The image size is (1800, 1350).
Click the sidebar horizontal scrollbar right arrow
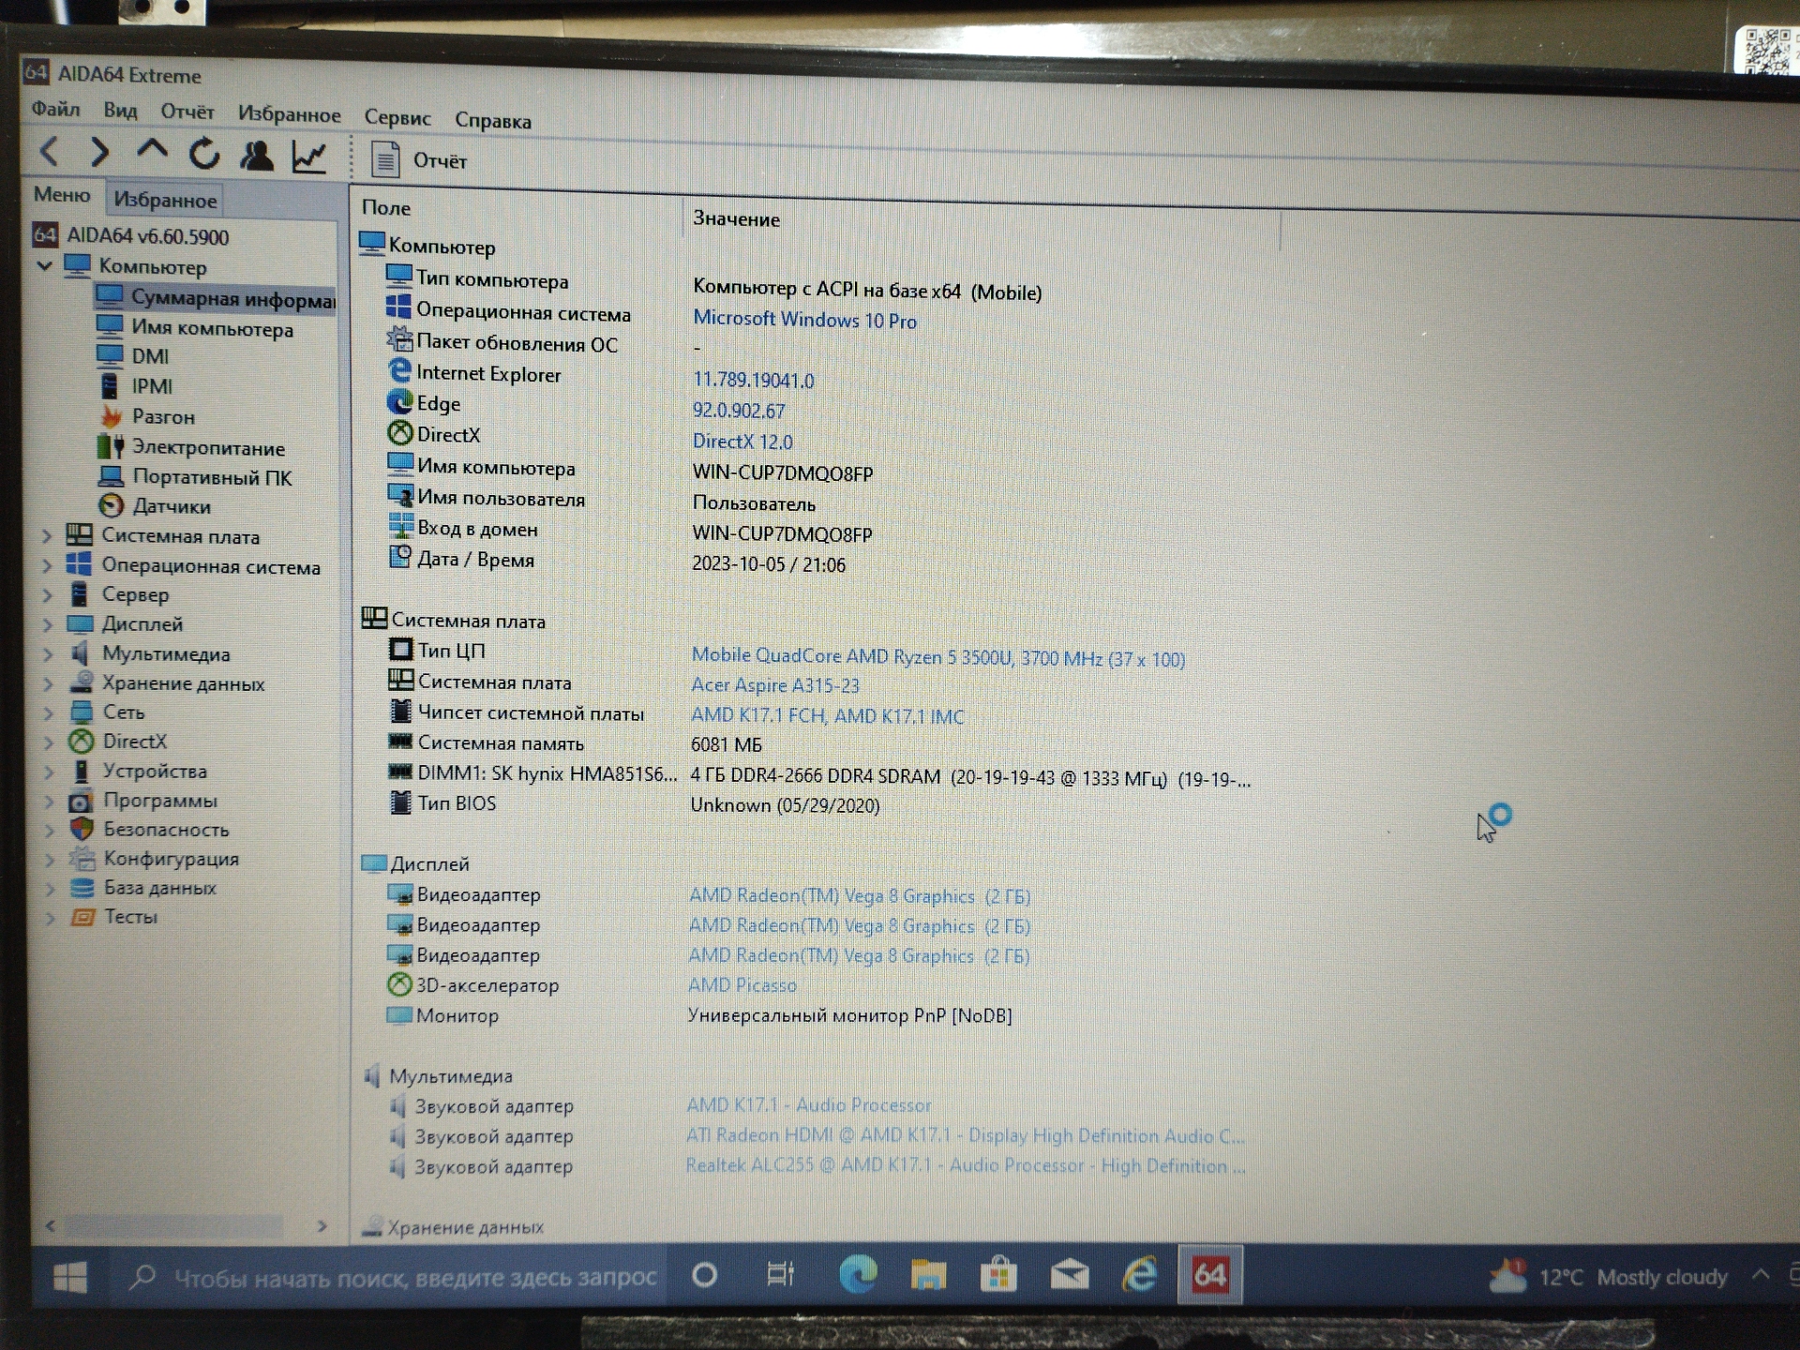[322, 1225]
